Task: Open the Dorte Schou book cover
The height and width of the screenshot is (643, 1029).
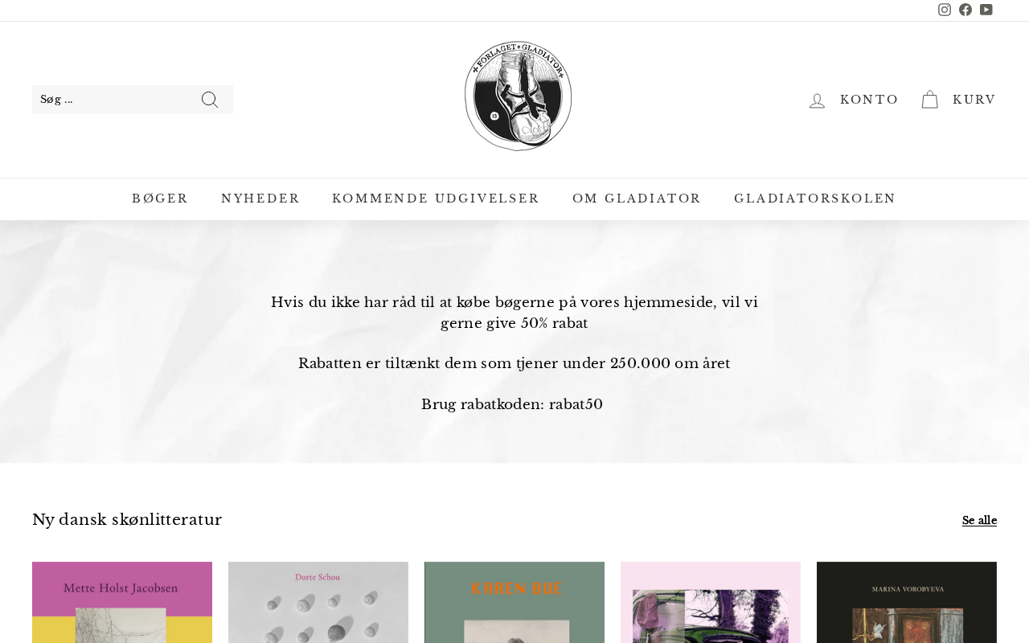Action: click(x=318, y=602)
